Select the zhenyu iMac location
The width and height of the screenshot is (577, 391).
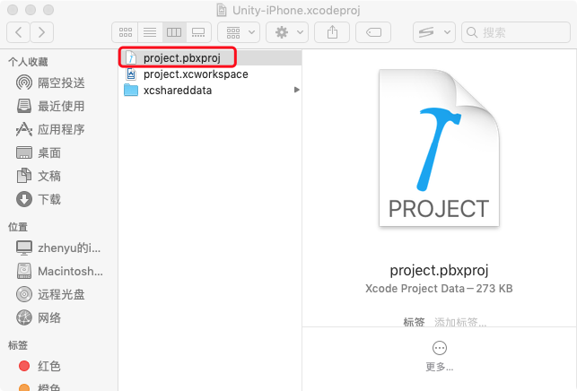[58, 248]
